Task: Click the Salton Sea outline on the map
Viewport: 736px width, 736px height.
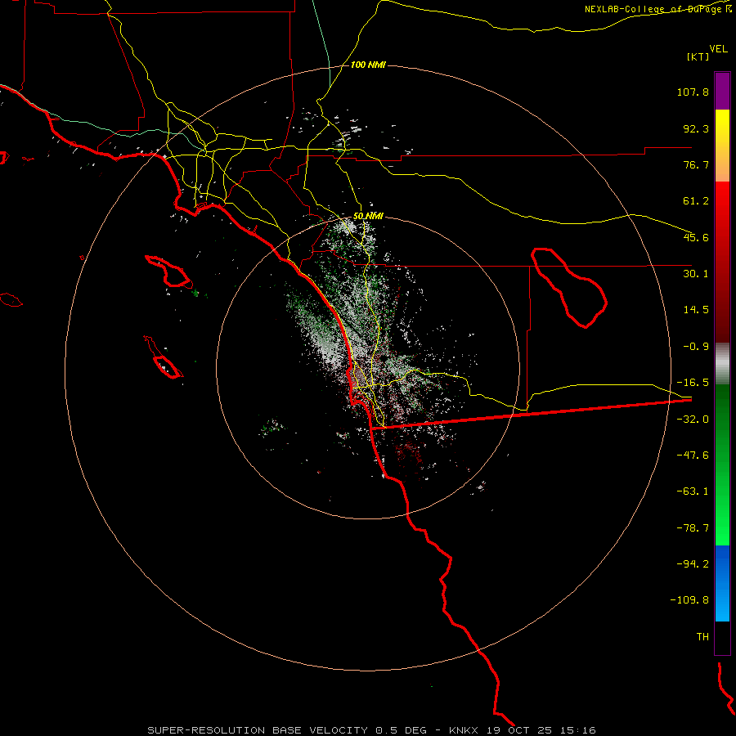Action: tap(569, 287)
